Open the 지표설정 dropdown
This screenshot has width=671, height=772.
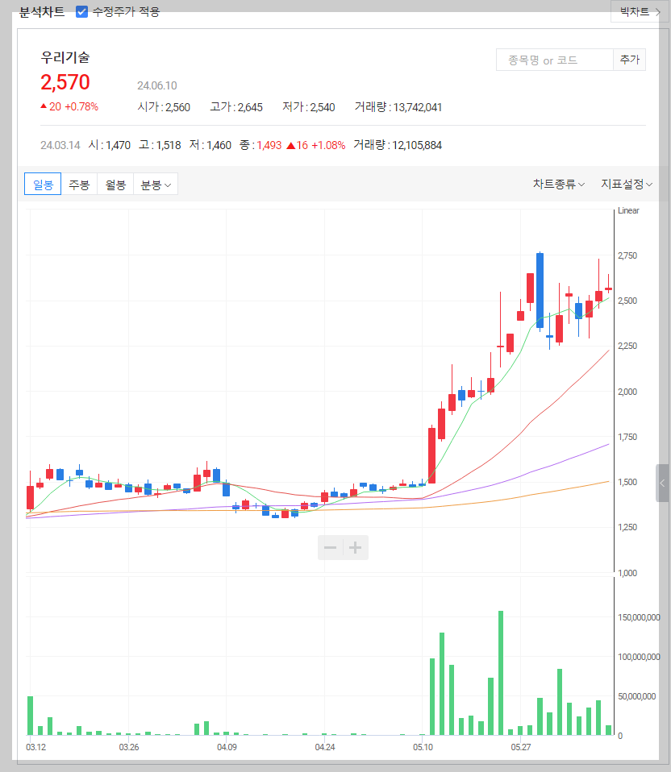point(626,185)
